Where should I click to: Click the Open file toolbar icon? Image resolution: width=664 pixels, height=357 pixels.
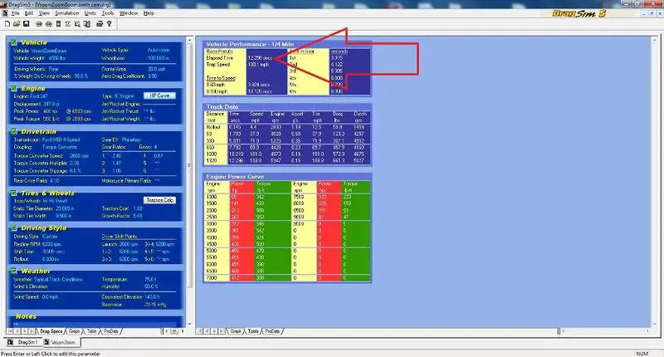click(17, 24)
